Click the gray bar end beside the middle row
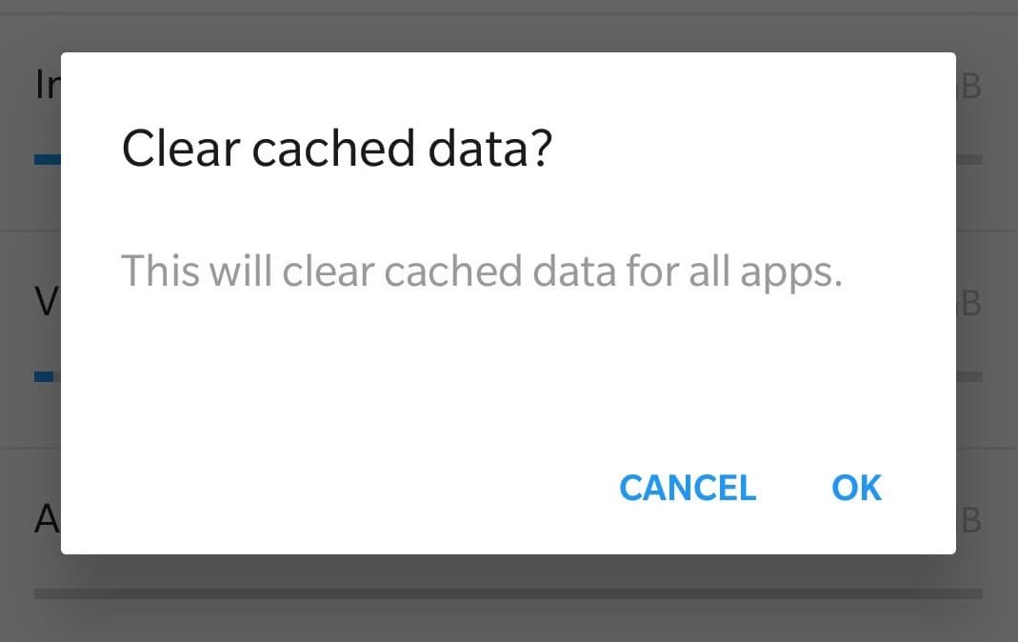The width and height of the screenshot is (1018, 642). [969, 376]
